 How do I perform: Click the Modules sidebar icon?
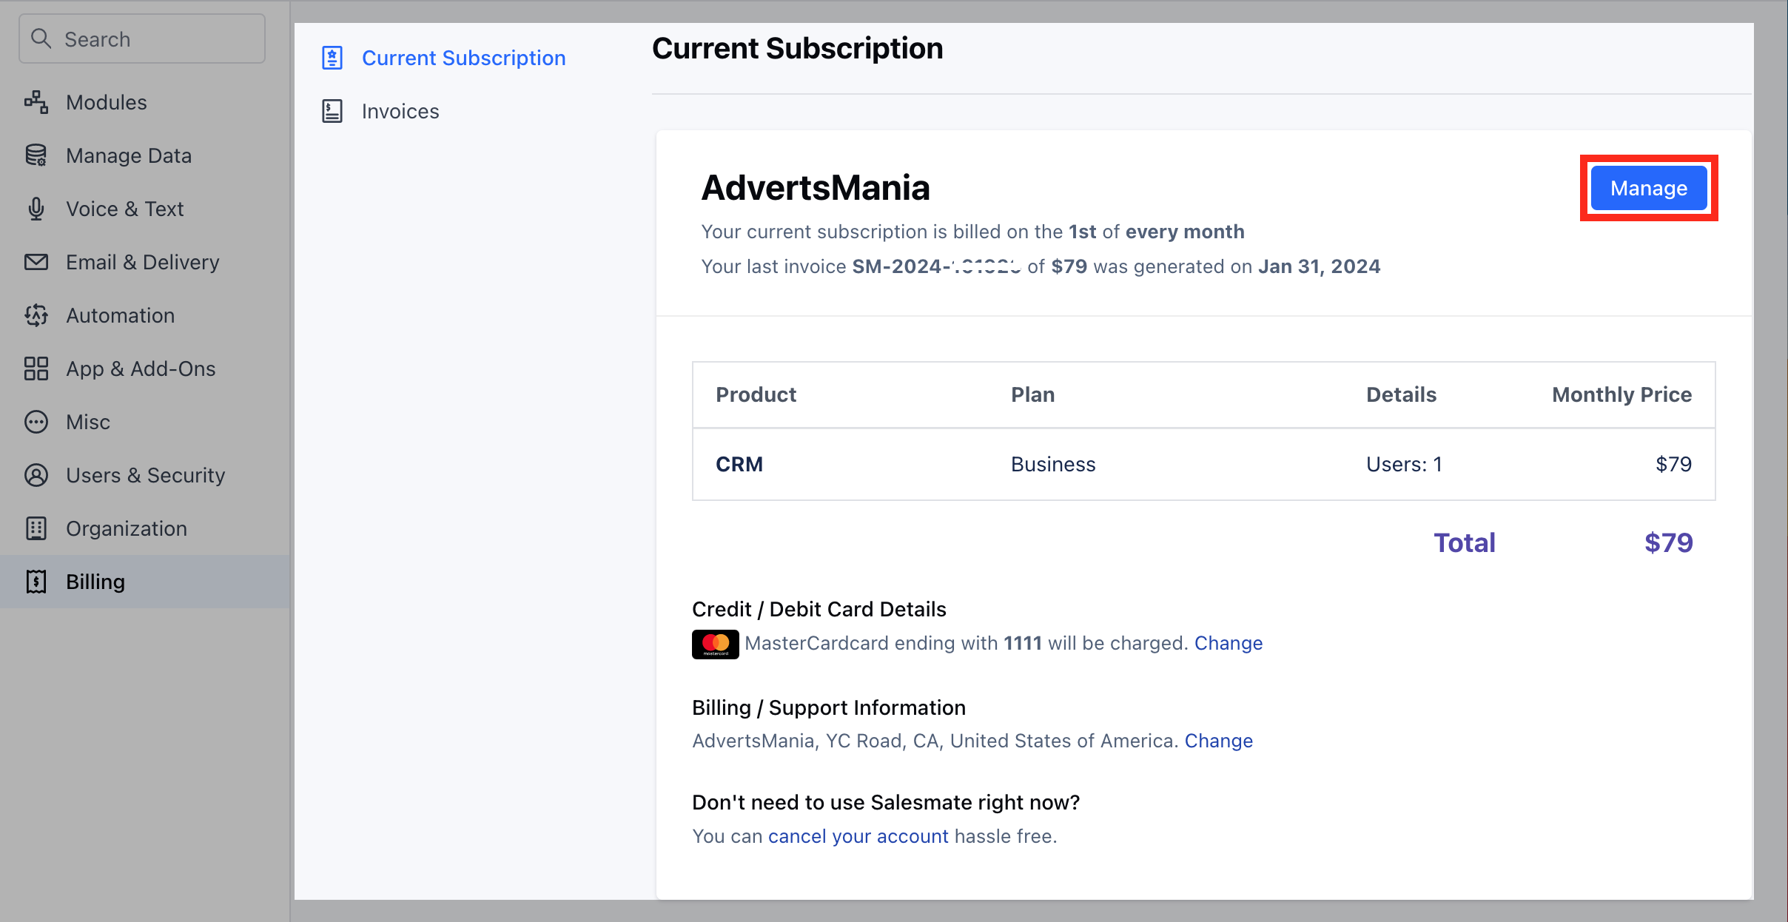pyautogui.click(x=36, y=102)
